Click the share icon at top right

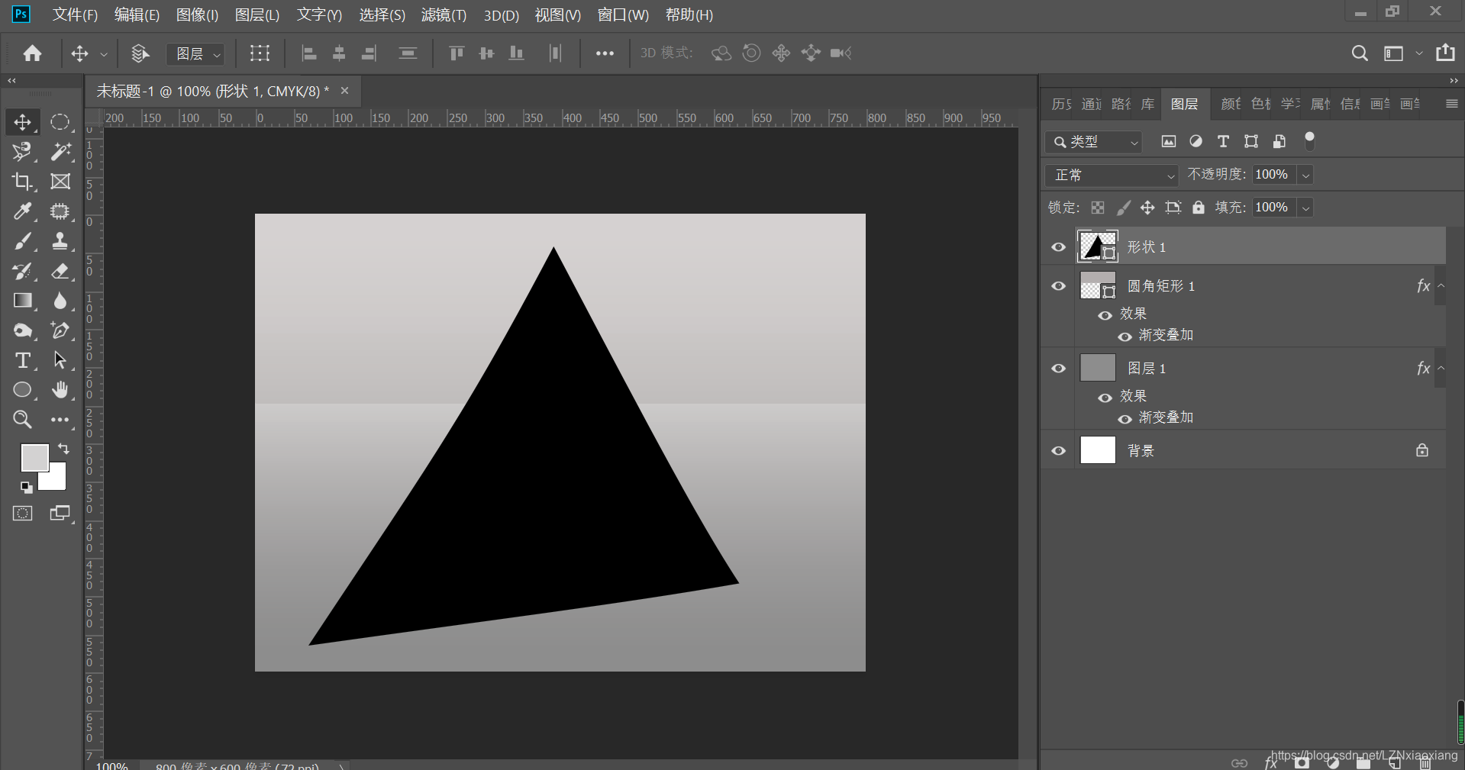coord(1445,53)
